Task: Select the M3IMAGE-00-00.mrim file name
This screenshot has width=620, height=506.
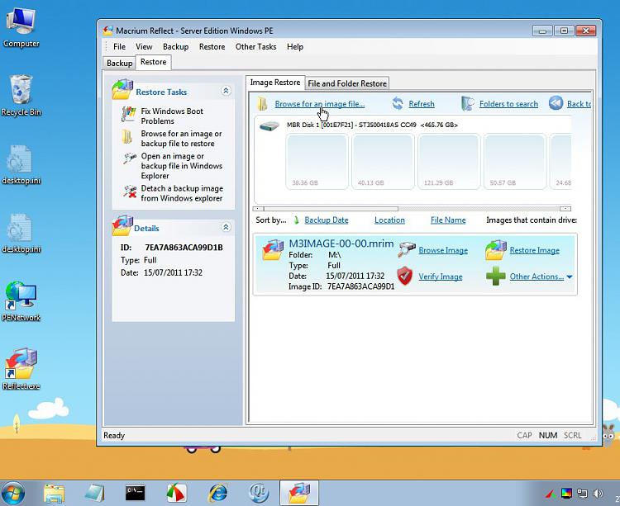Action: coord(341,244)
